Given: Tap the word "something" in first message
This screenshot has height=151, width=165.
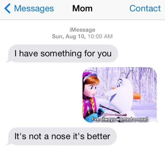Looking at the screenshot, I should tap(61, 54).
